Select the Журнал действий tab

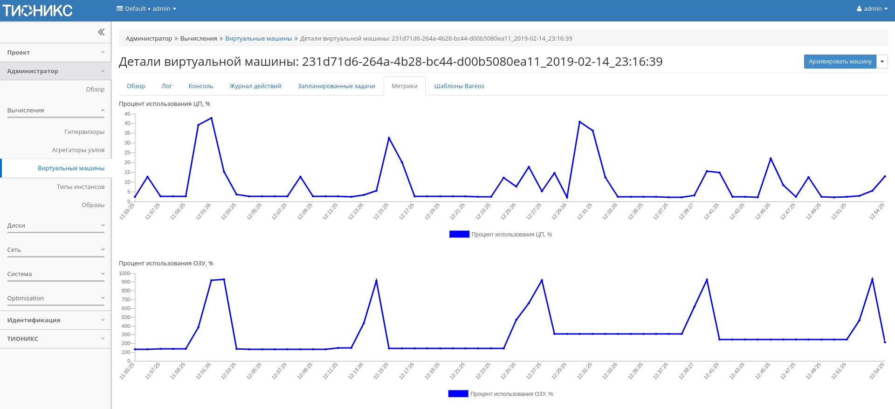(255, 86)
